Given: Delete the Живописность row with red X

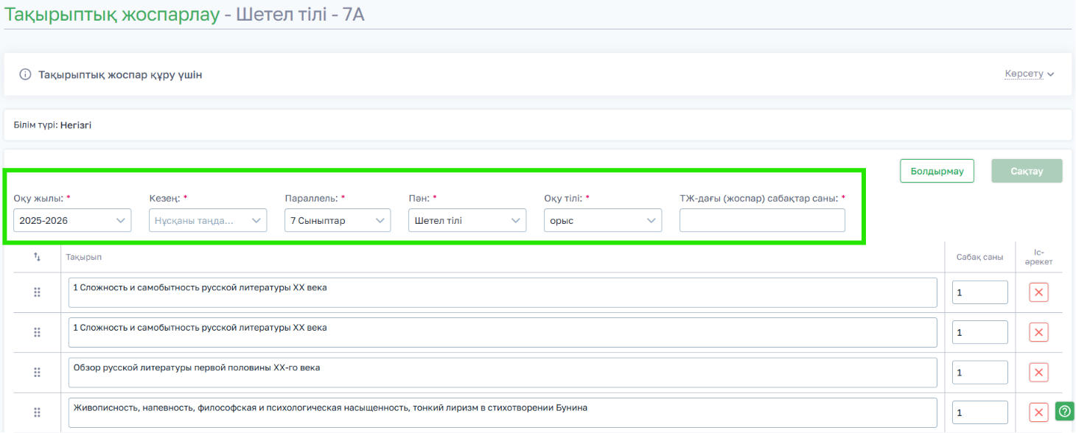Looking at the screenshot, I should coord(1039,412).
